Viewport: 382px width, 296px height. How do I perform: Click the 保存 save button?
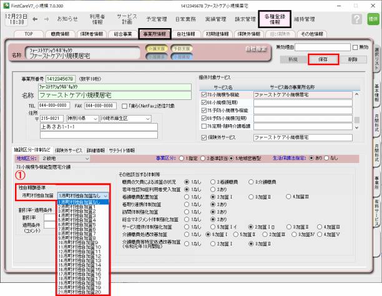[323, 59]
